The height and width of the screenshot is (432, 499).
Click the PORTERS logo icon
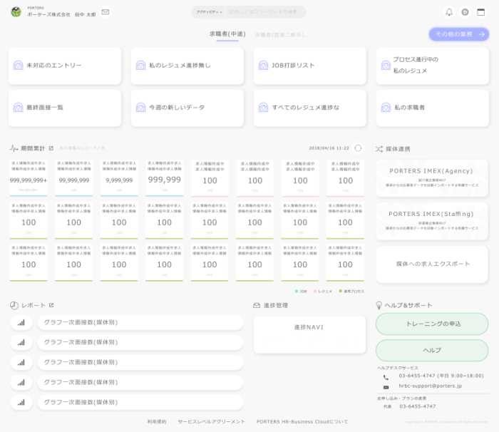click(x=16, y=12)
